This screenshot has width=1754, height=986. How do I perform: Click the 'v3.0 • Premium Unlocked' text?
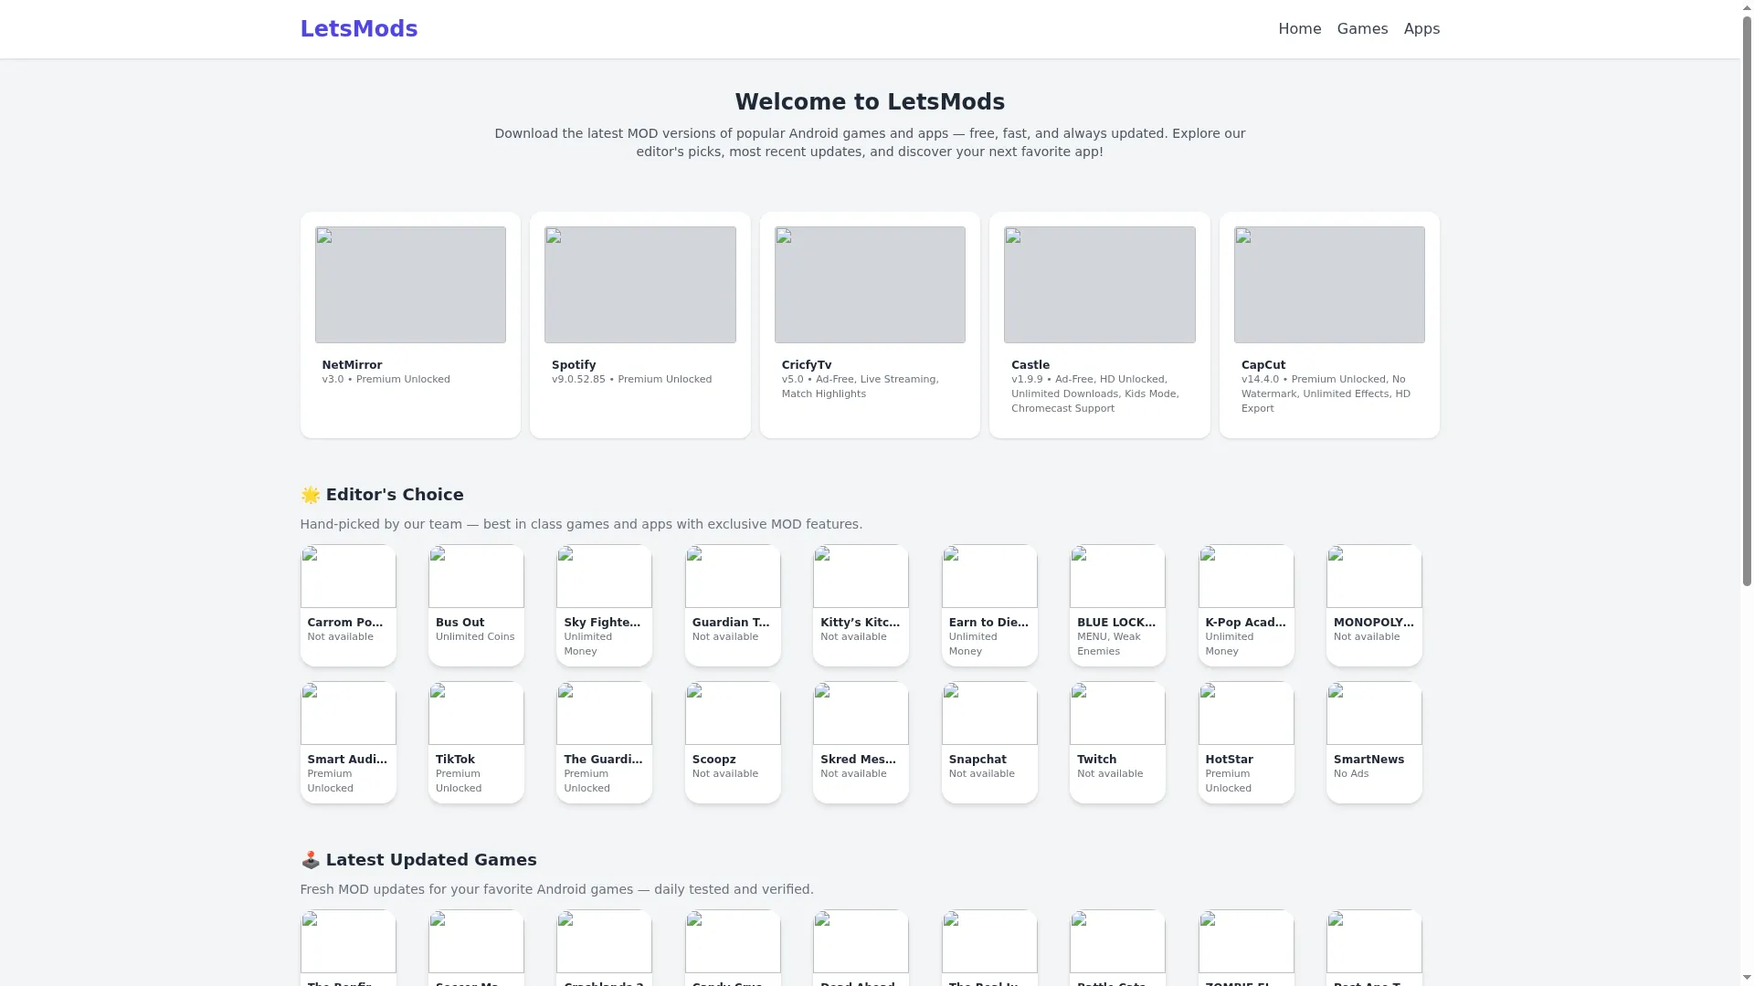coord(386,380)
